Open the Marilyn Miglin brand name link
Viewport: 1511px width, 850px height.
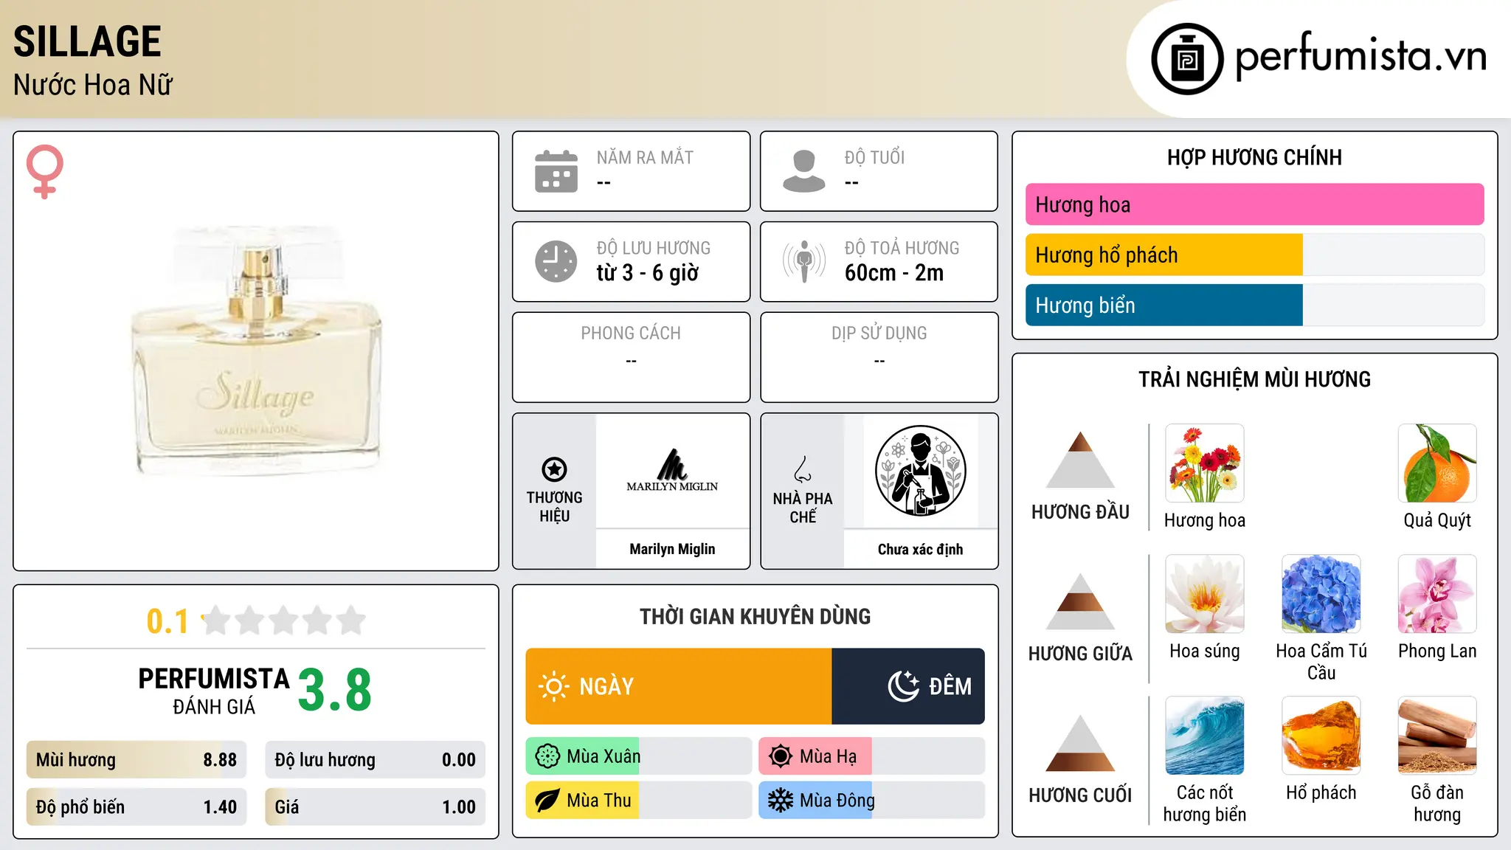click(672, 549)
